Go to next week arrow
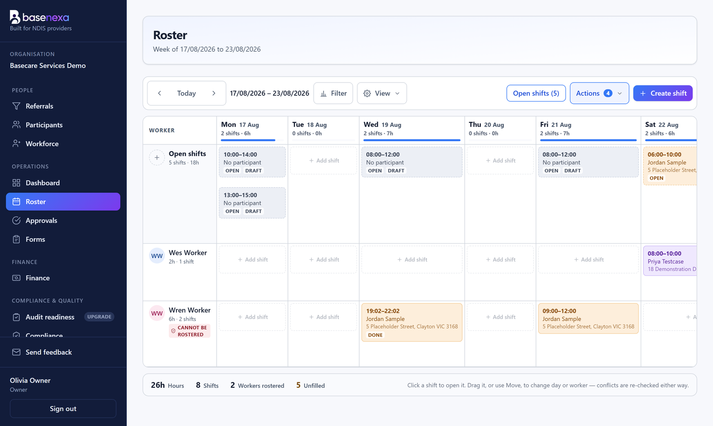The image size is (713, 426). click(214, 93)
